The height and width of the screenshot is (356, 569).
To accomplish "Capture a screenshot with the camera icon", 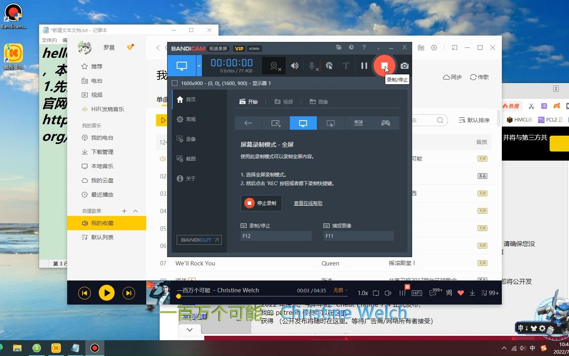I will [x=404, y=66].
